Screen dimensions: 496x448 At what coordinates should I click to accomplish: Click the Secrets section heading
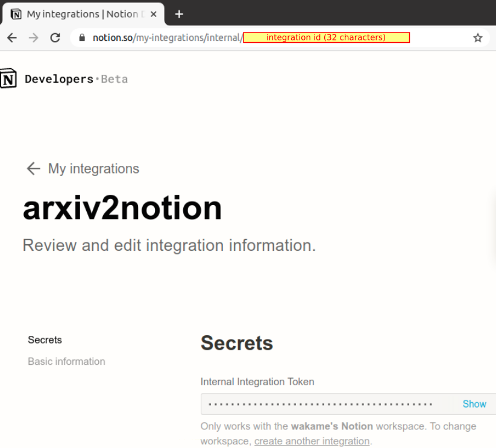click(x=237, y=343)
